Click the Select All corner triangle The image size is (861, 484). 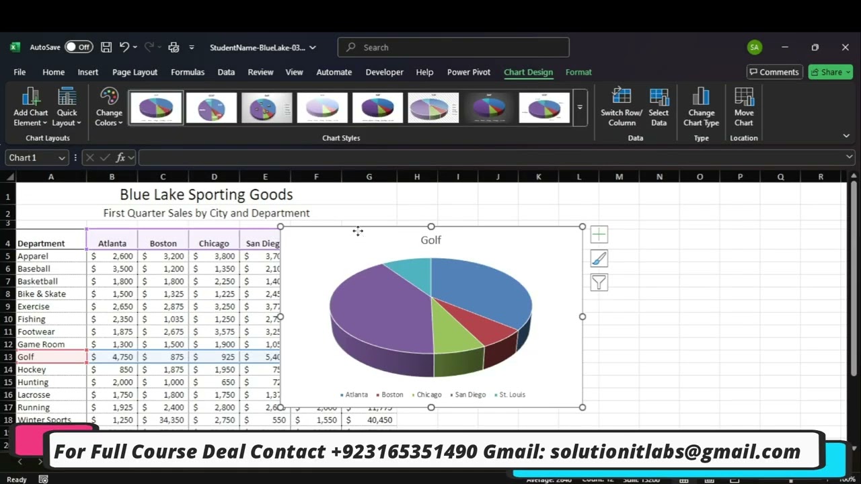(x=10, y=177)
